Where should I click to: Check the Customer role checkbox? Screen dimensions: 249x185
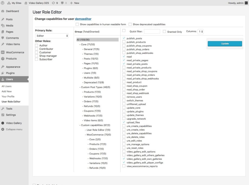[37, 52]
